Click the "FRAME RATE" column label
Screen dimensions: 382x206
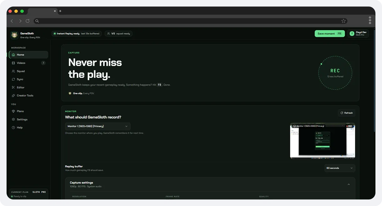[x=173, y=197]
